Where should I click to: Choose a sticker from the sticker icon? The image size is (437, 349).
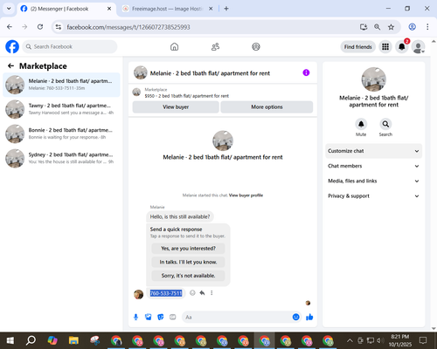[160, 317]
